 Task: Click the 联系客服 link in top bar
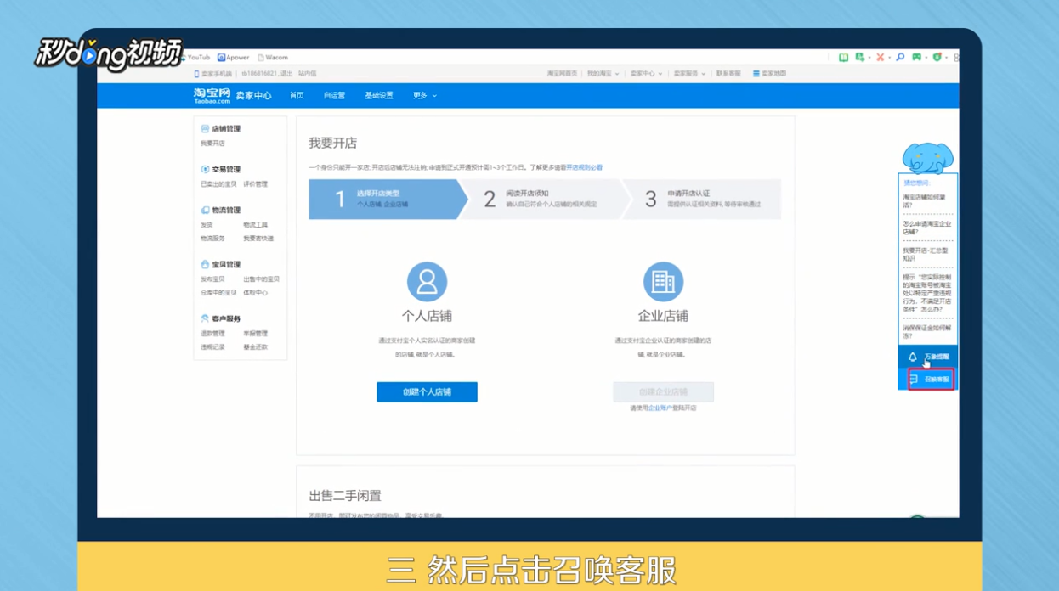click(x=728, y=74)
